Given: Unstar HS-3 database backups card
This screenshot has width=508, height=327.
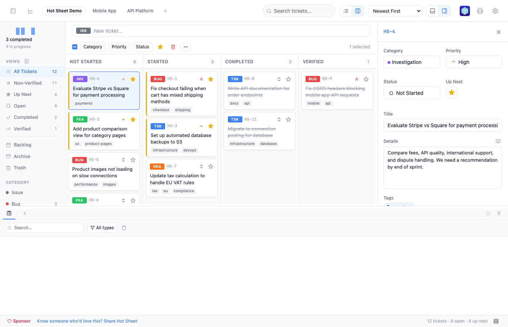Looking at the screenshot, I should 210,126.
